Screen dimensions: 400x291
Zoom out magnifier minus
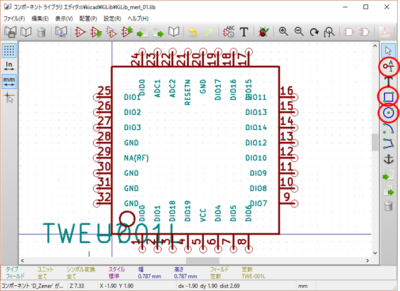click(x=299, y=32)
